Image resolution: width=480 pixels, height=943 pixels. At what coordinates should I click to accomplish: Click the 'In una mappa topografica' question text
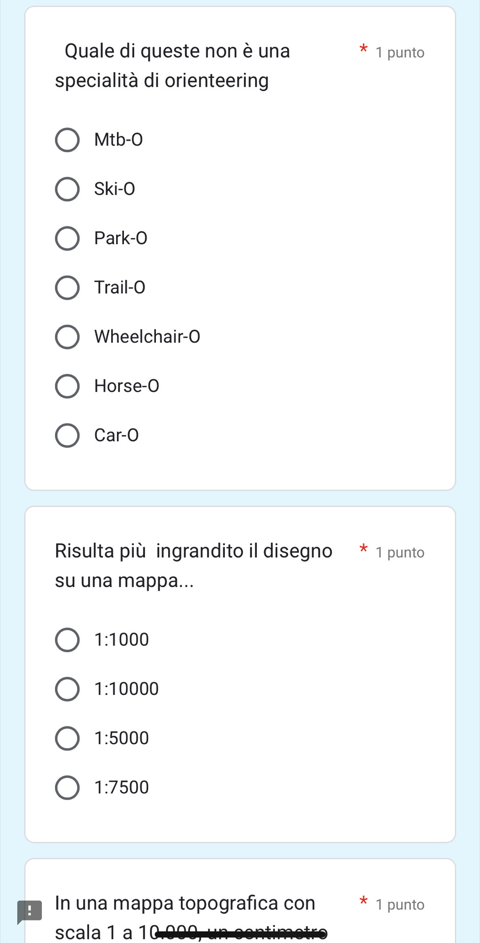(185, 904)
